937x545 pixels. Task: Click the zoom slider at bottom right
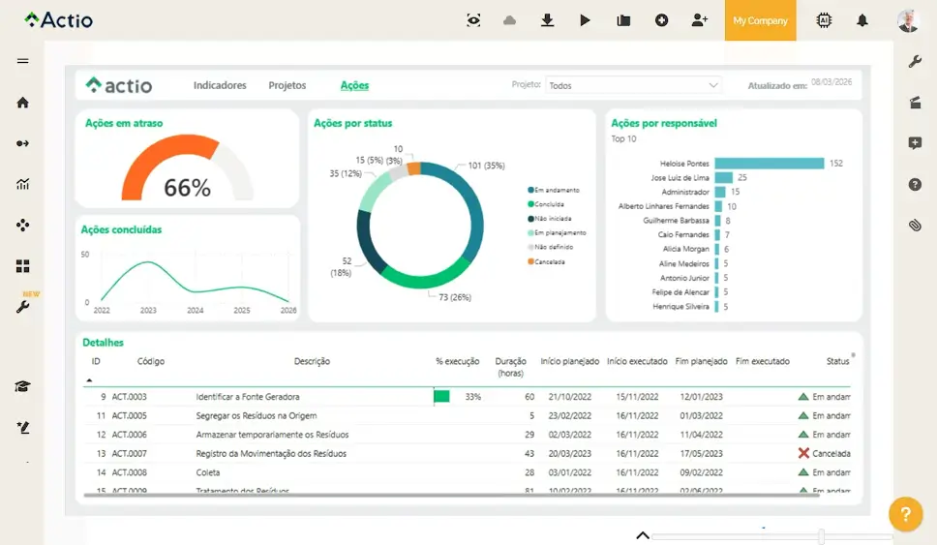pyautogui.click(x=821, y=536)
